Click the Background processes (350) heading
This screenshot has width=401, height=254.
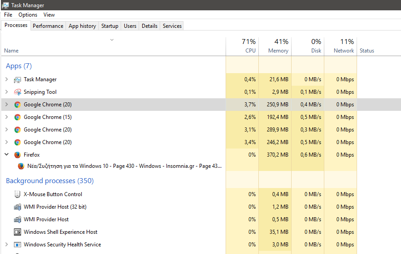coord(50,181)
